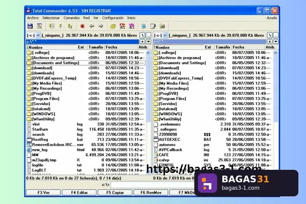
Task: Click the document editor pencil icon
Action: click(153, 26)
